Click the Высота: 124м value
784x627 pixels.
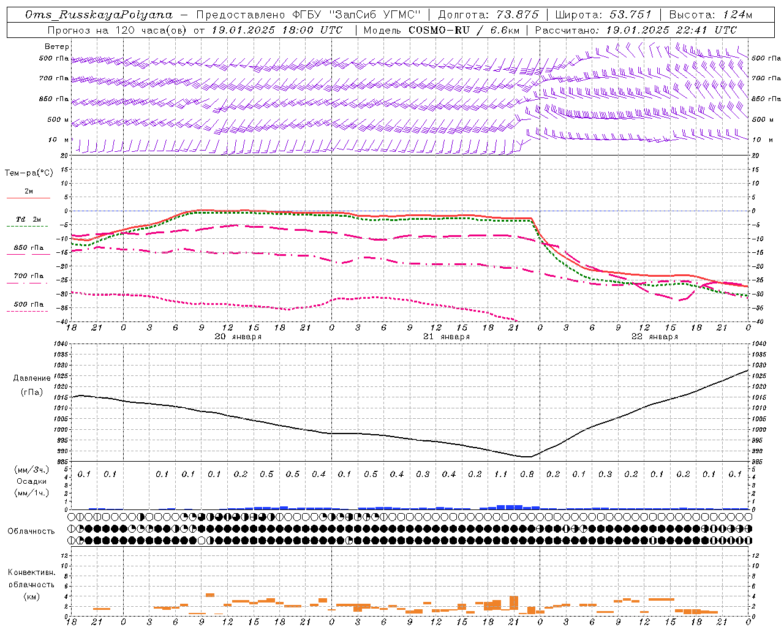(710, 15)
